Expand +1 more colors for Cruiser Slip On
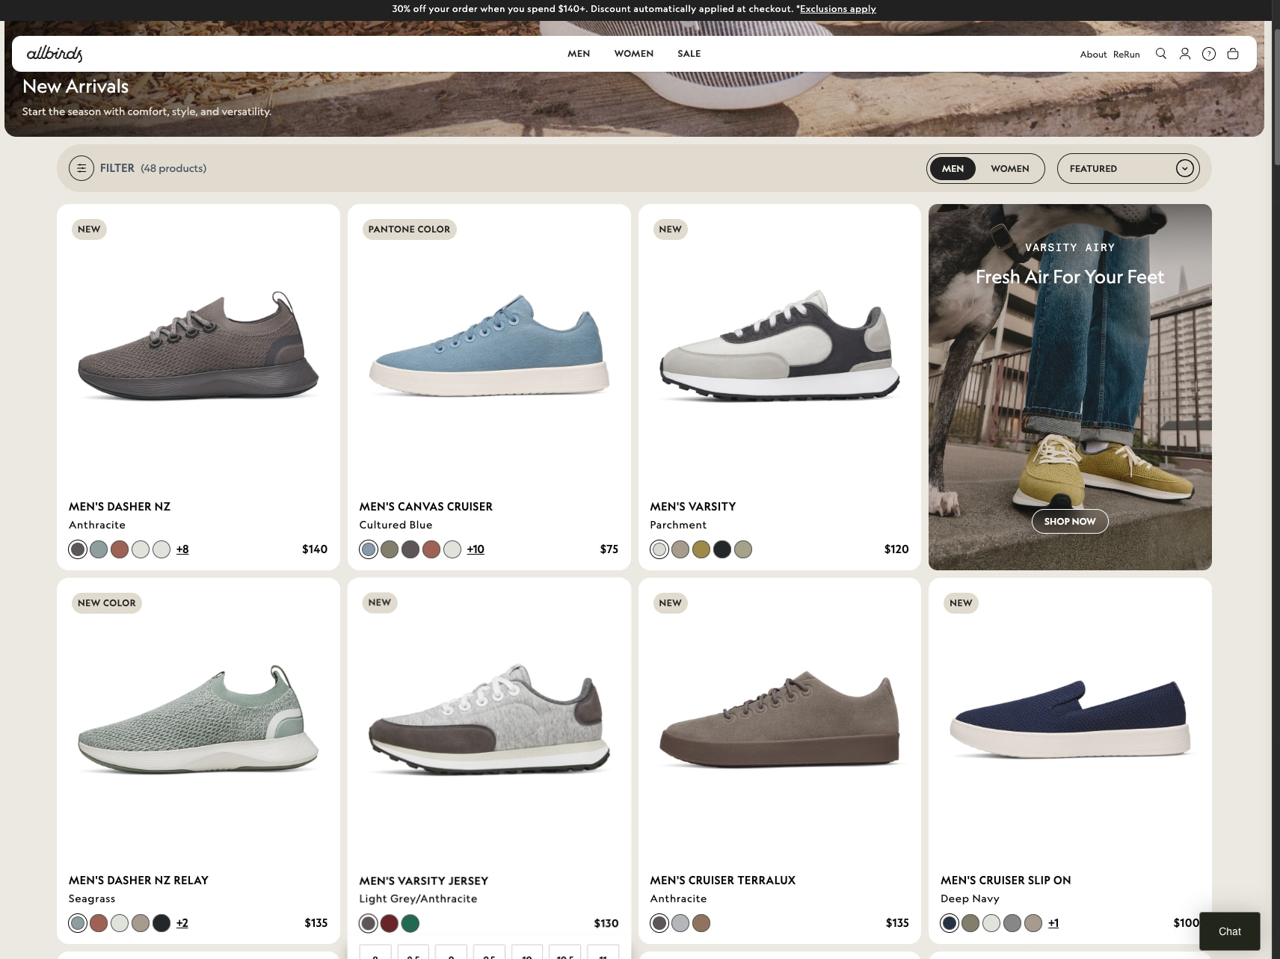Image resolution: width=1280 pixels, height=959 pixels. click(1053, 923)
